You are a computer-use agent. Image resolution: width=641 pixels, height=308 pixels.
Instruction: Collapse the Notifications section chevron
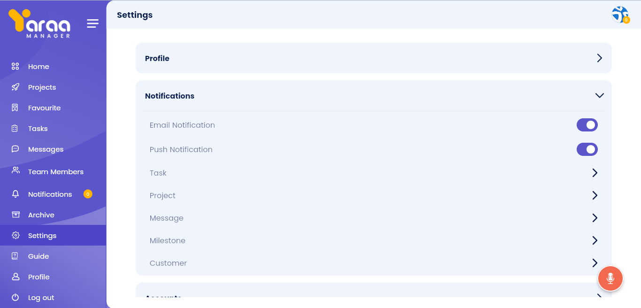[x=599, y=96]
